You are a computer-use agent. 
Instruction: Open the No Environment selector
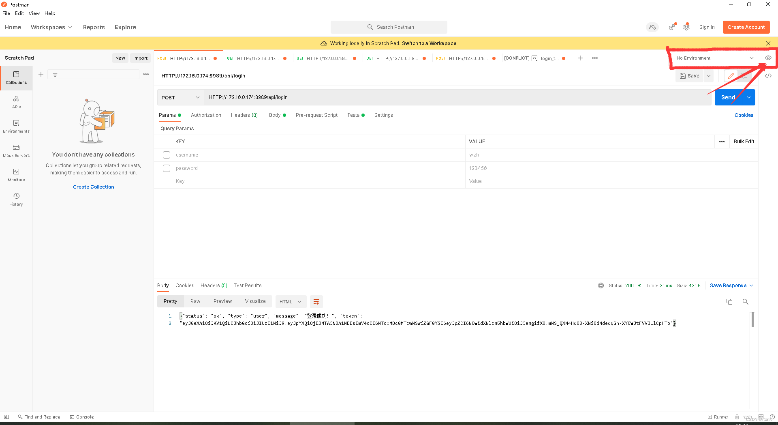click(715, 58)
